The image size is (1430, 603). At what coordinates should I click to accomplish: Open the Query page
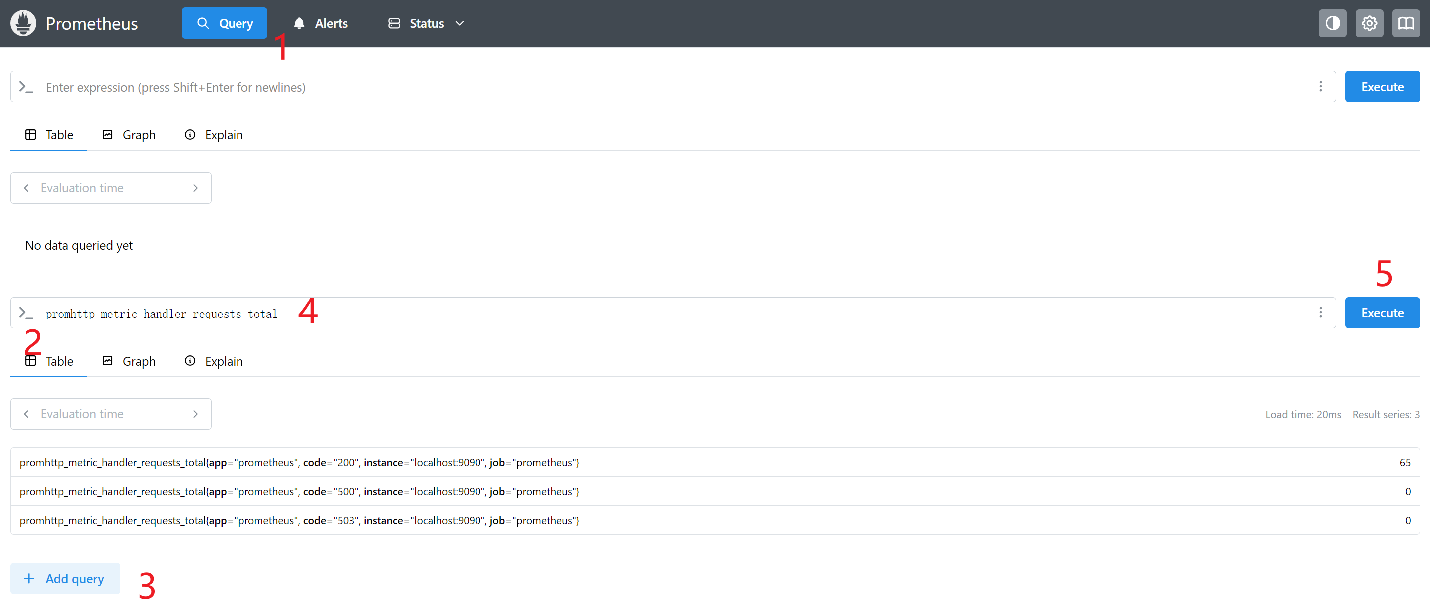click(224, 23)
